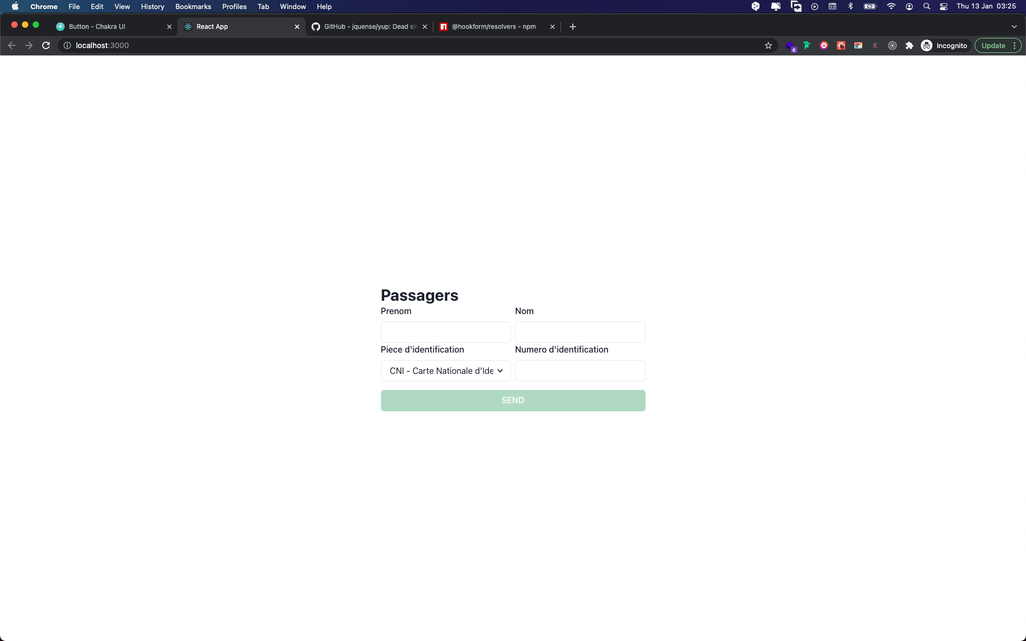1026x641 pixels.
Task: Click the back navigation arrow icon
Action: (x=11, y=46)
